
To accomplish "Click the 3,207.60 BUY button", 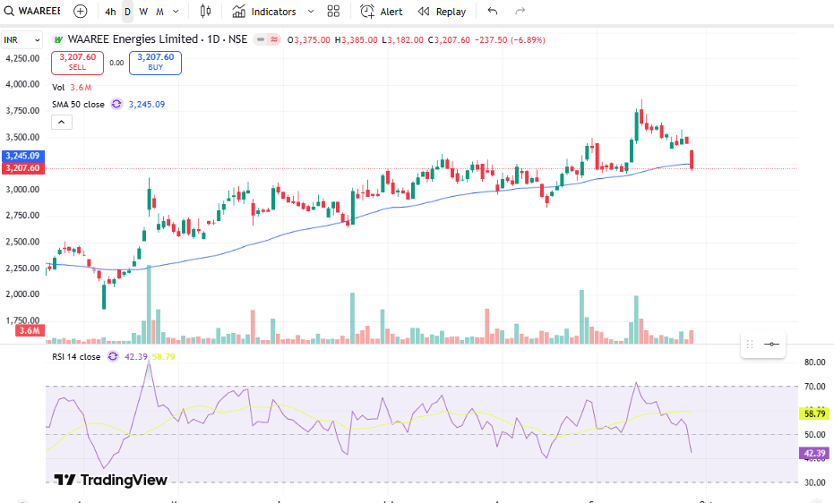I will coord(155,63).
